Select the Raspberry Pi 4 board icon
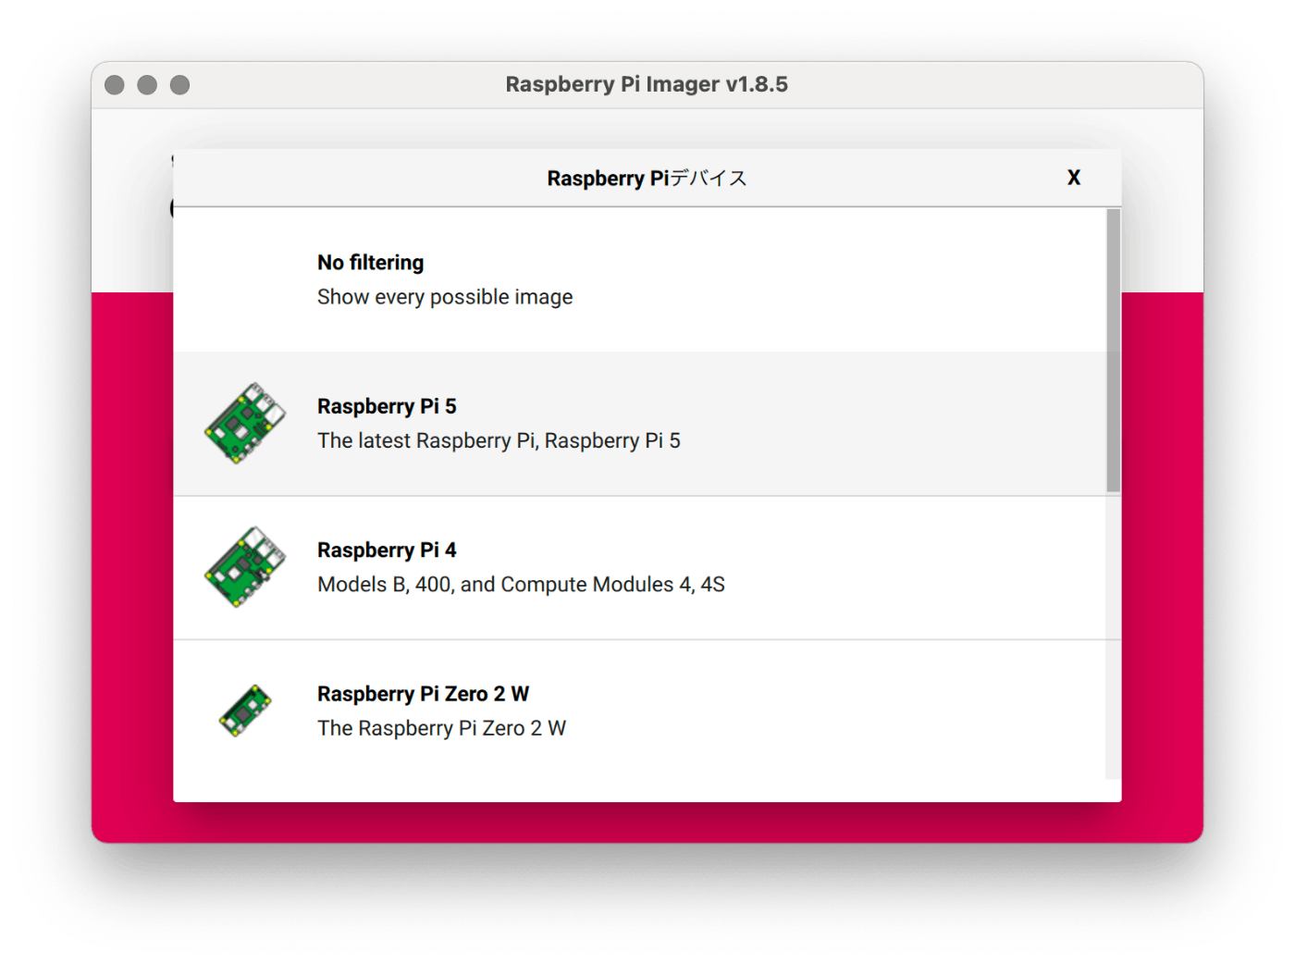Image resolution: width=1295 pixels, height=964 pixels. tap(245, 567)
